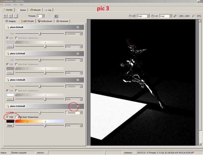
Task: Toggle Black Body Temperature under plane 2.Default
Action: tap(16, 64)
